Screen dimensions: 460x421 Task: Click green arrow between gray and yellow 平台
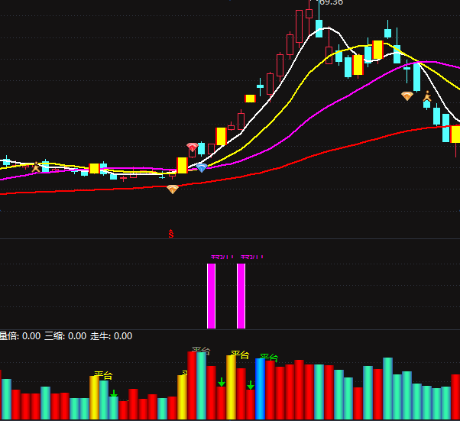(222, 382)
